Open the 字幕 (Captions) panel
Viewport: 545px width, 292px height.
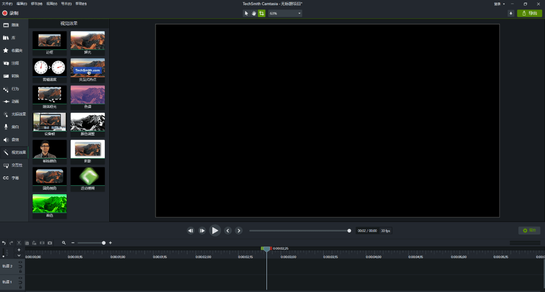(x=14, y=178)
